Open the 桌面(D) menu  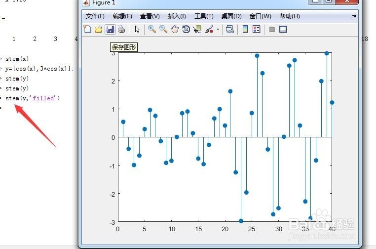tap(231, 16)
